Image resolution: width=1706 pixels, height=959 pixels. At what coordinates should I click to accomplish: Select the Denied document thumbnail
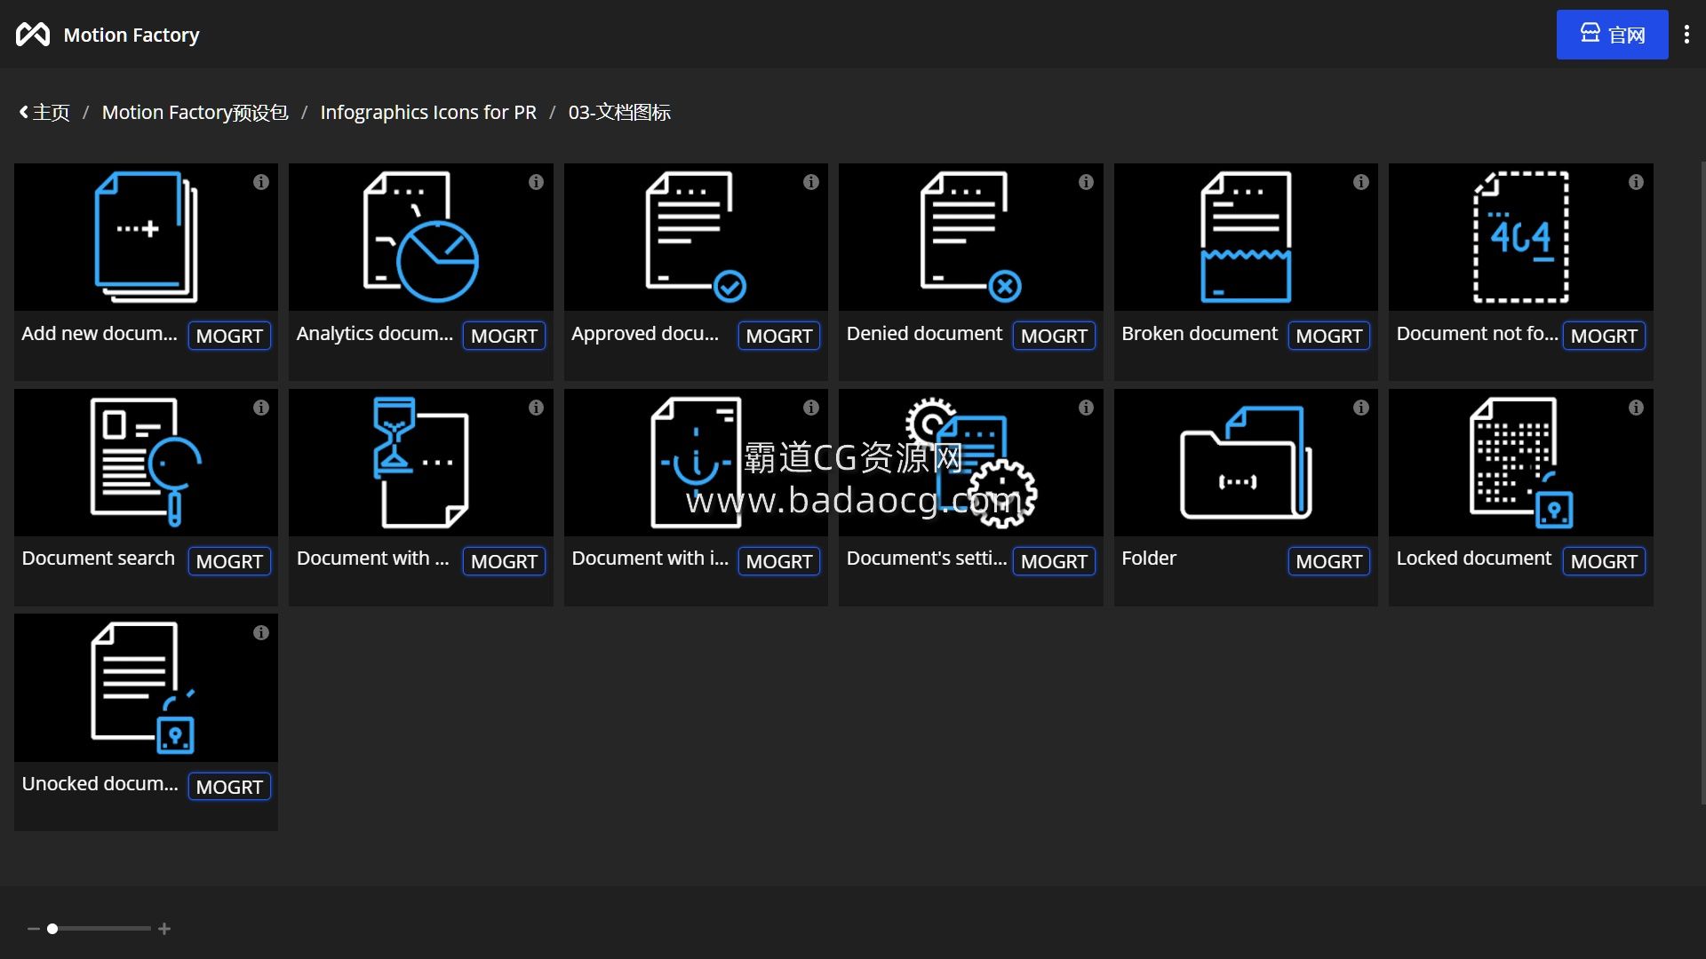click(970, 237)
